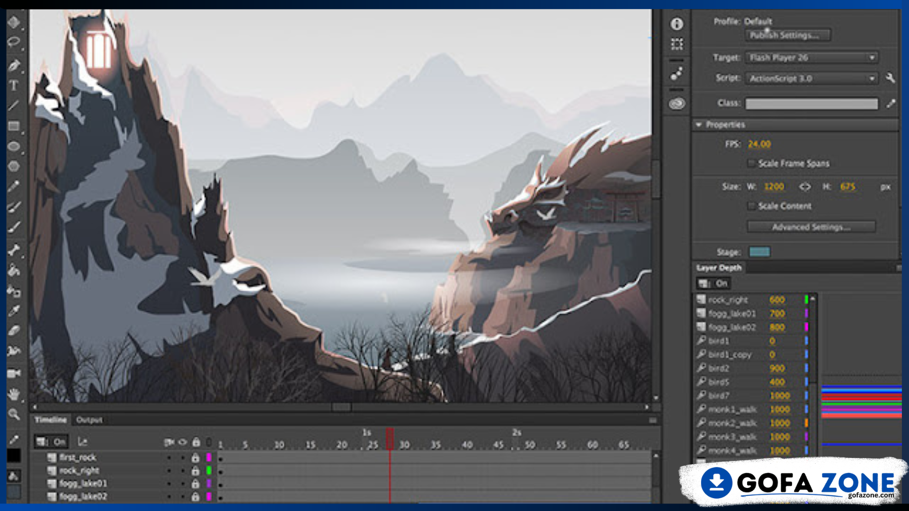Select the Eraser tool
This screenshot has width=909, height=511.
14,330
